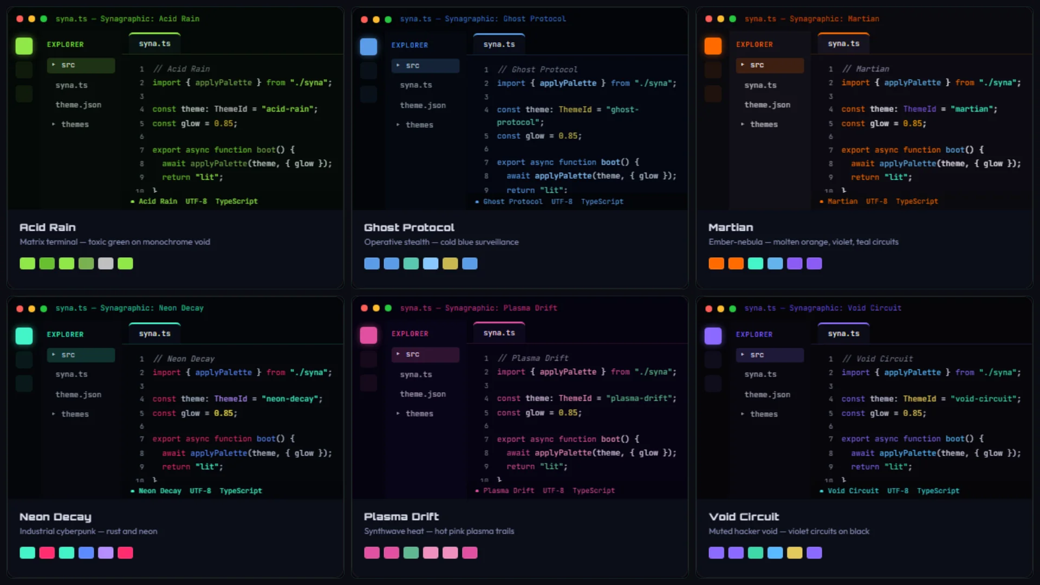
Task: Click Void Circuit label in status bar
Action: pyautogui.click(x=853, y=491)
